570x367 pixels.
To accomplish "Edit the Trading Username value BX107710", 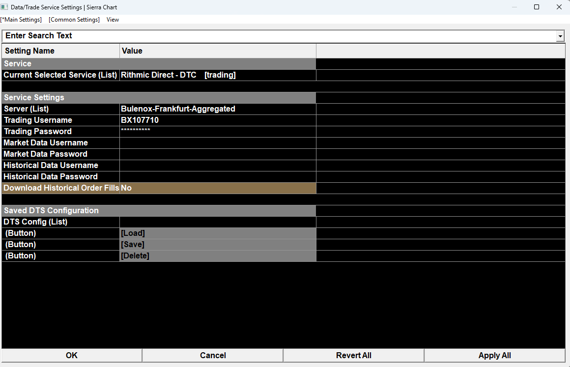I will [x=218, y=120].
